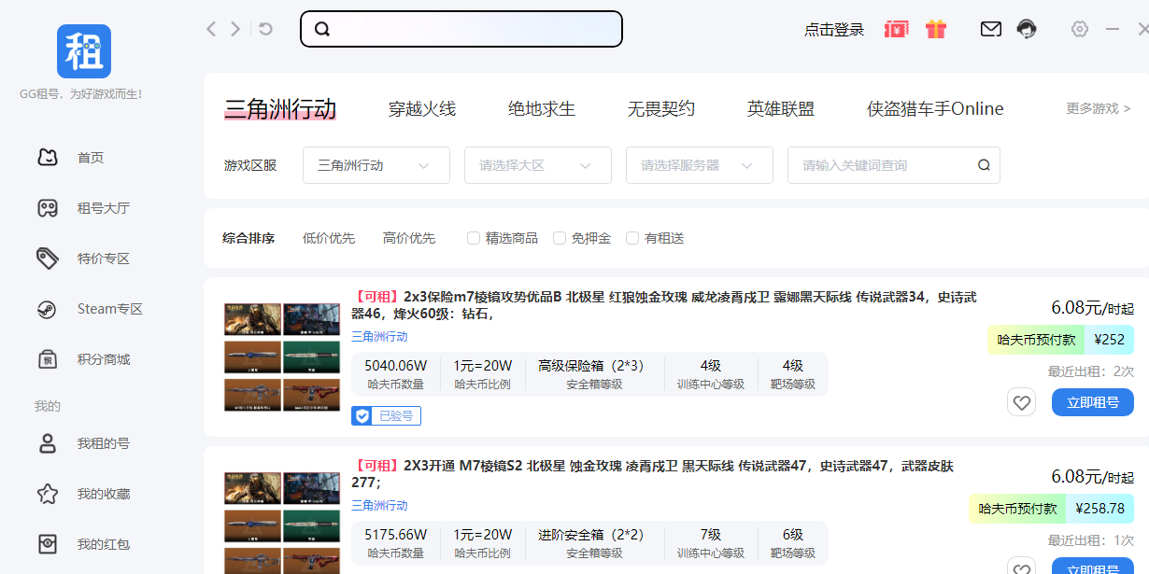The width and height of the screenshot is (1149, 574).
Task: Click the search magnifier in top bar
Action: coord(322,29)
